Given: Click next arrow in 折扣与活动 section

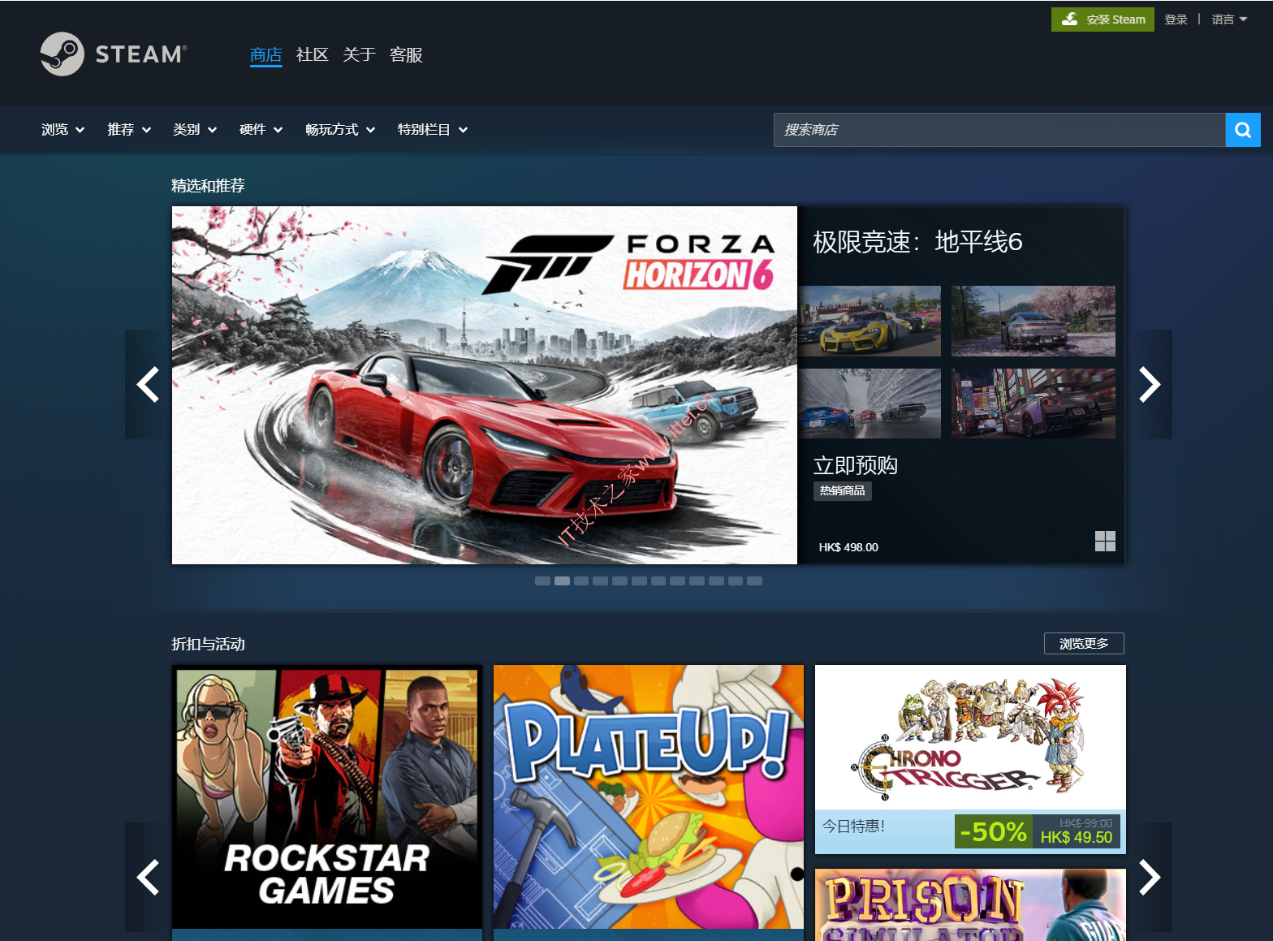Looking at the screenshot, I should (1149, 877).
